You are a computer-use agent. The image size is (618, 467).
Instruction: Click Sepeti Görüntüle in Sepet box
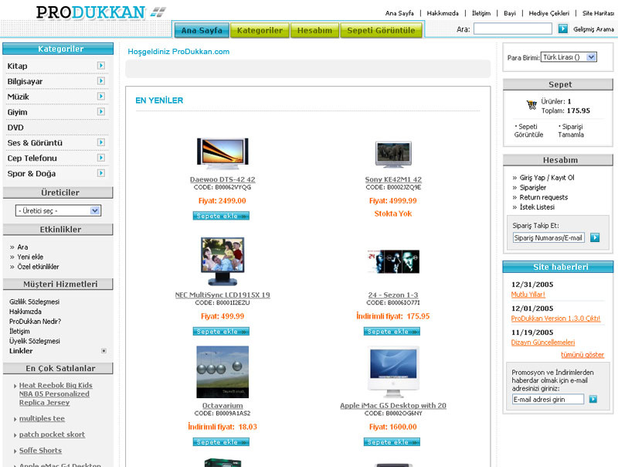pos(528,131)
